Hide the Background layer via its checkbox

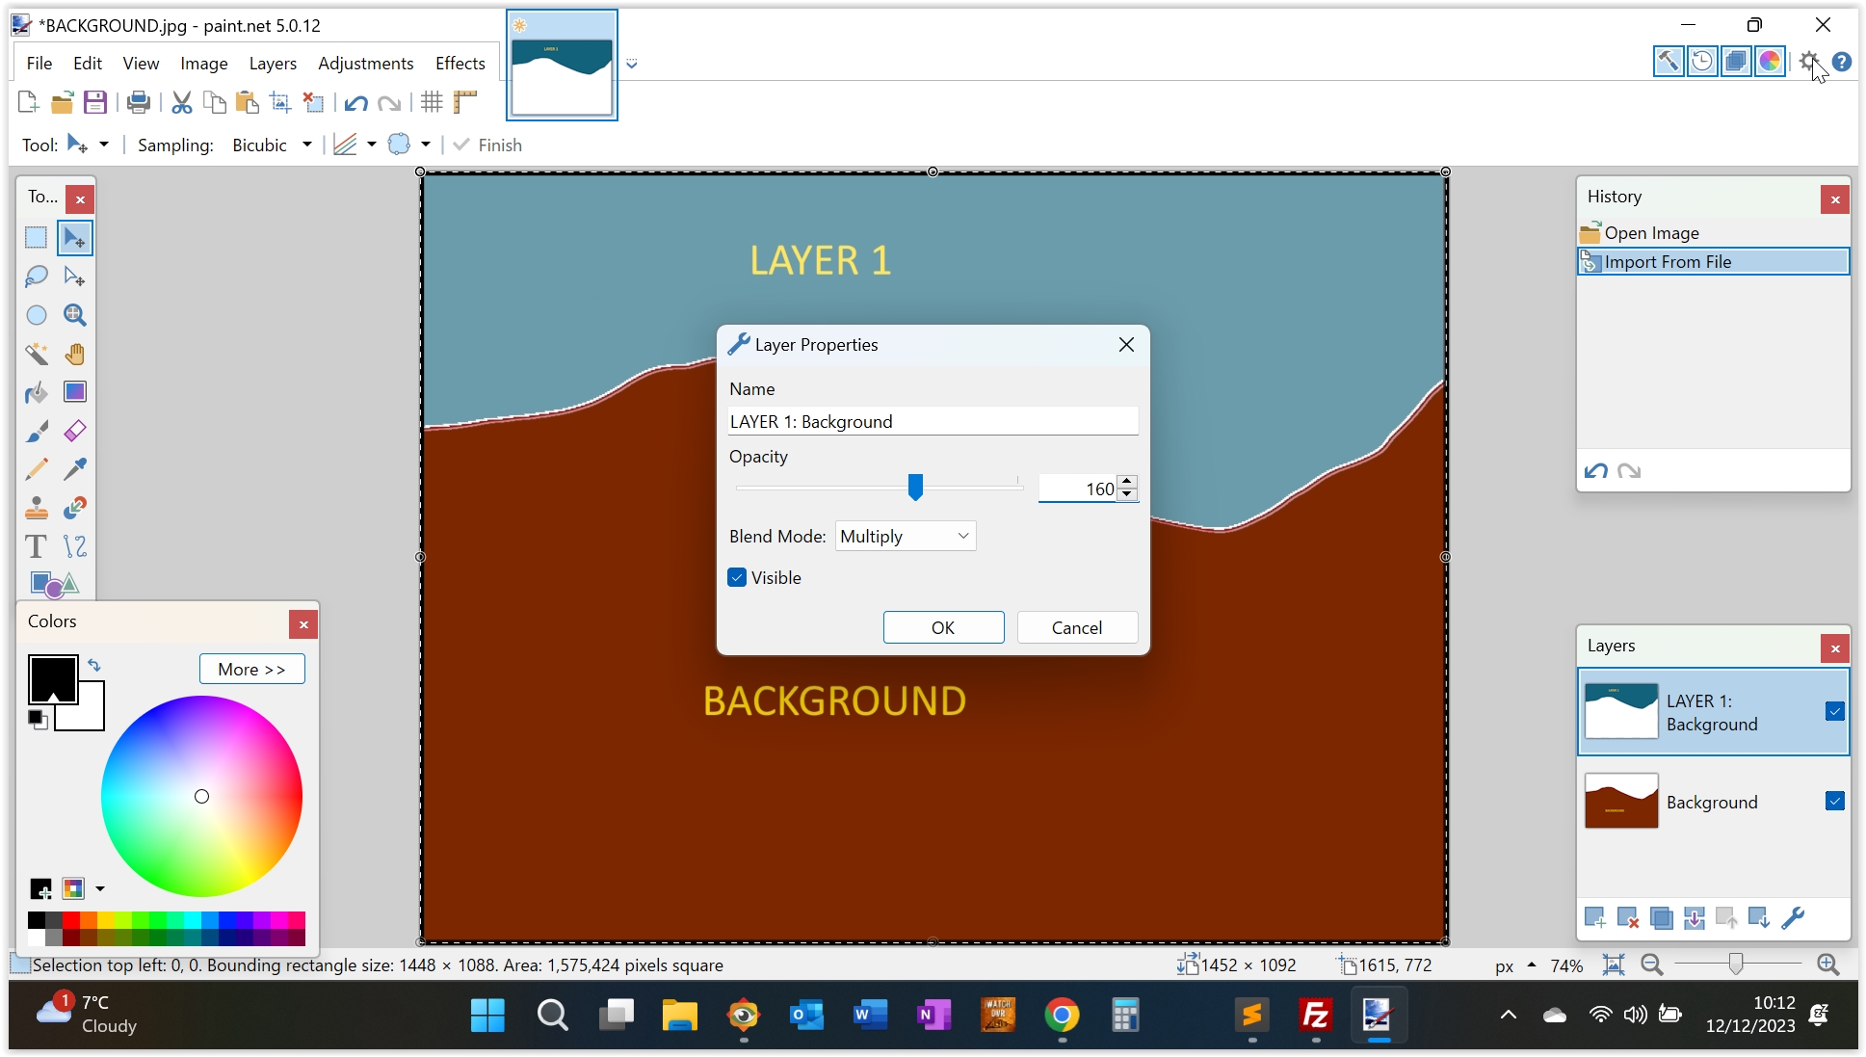pos(1834,801)
